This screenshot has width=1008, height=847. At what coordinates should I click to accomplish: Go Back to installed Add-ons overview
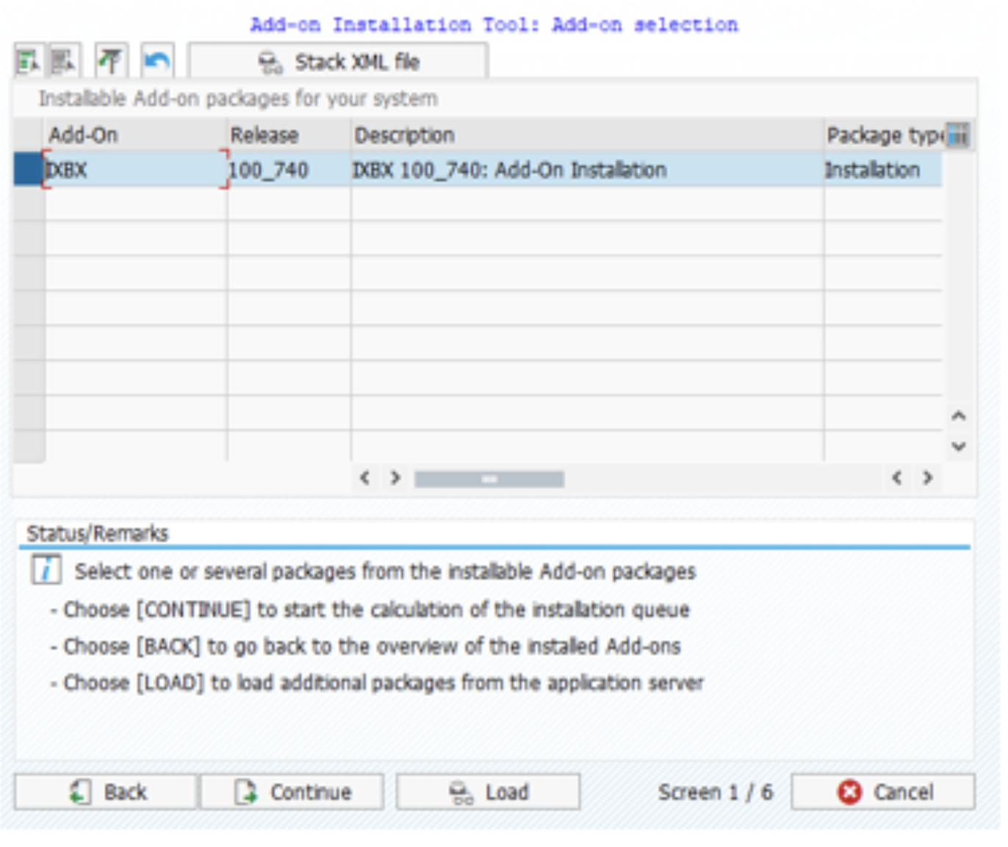[106, 792]
